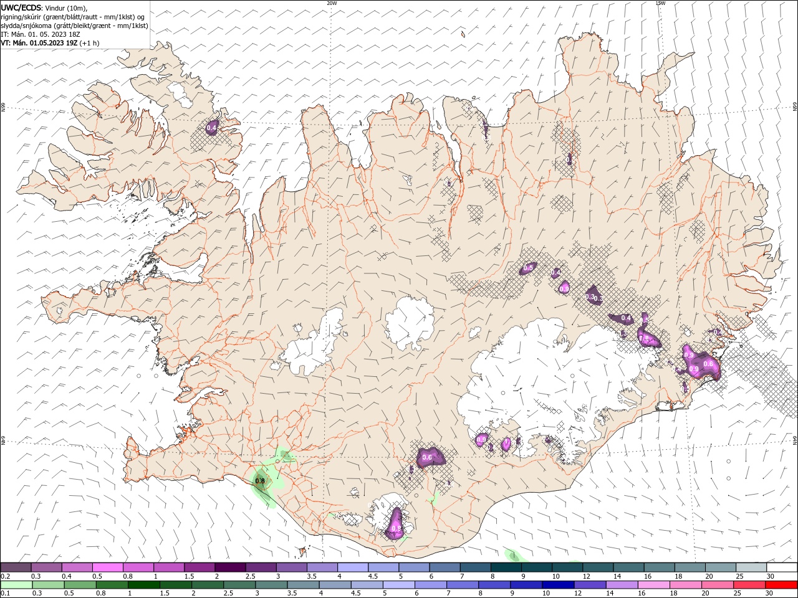The width and height of the screenshot is (798, 598).
Task: Click the black '0.8' rain value label
Action: click(260, 480)
